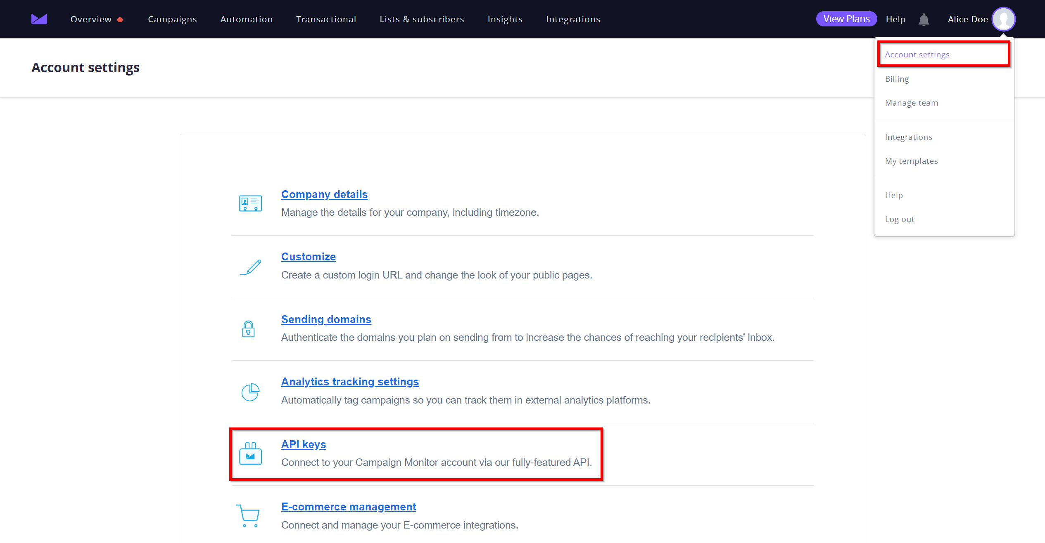
Task: Go to Insights in top navigation
Action: point(505,19)
